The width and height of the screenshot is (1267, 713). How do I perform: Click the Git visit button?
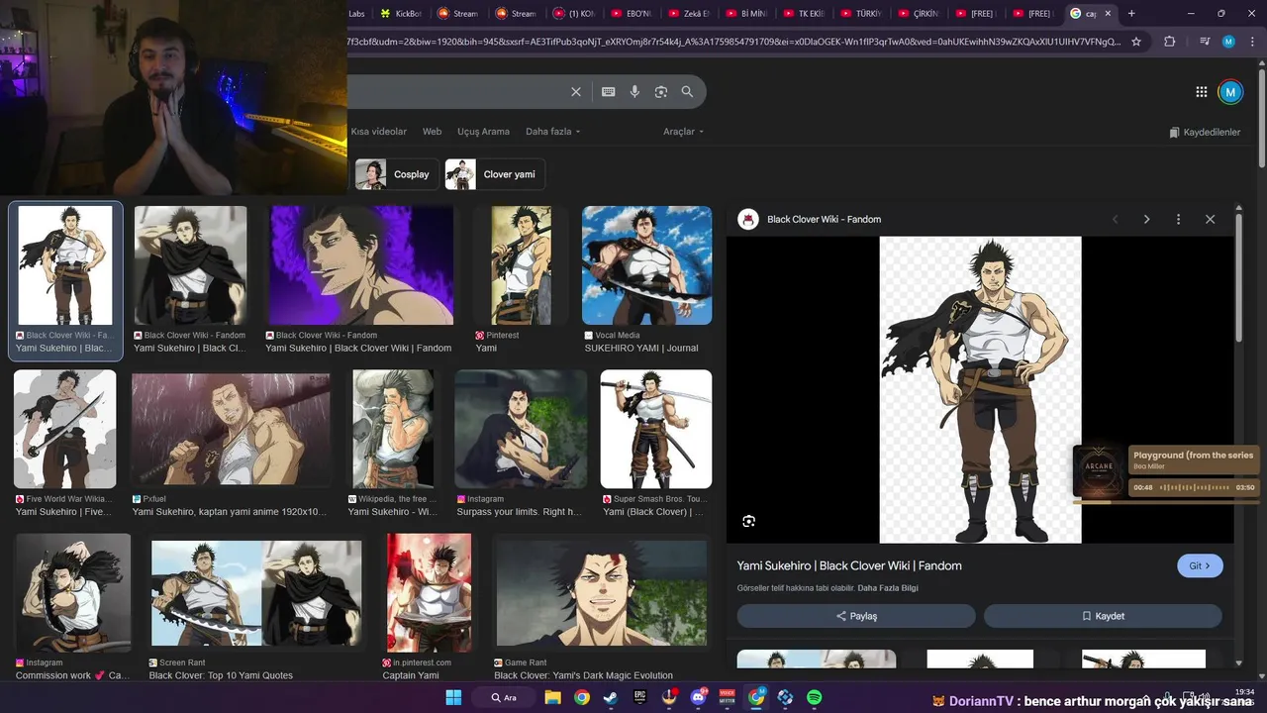(1200, 565)
